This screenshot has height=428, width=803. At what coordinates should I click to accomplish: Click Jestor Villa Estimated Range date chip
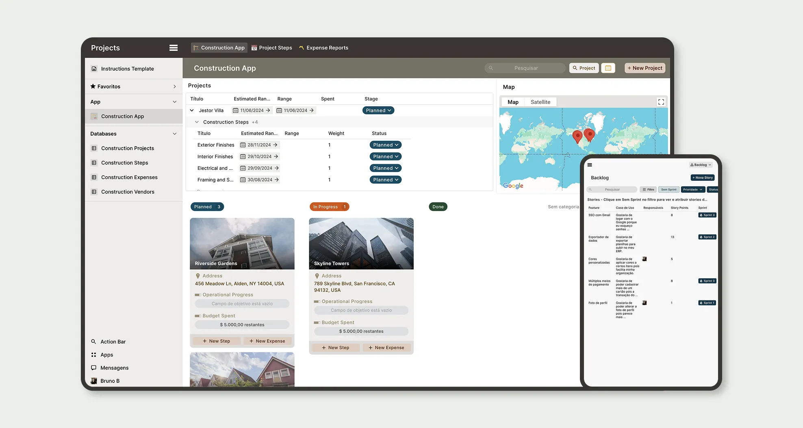click(x=252, y=110)
